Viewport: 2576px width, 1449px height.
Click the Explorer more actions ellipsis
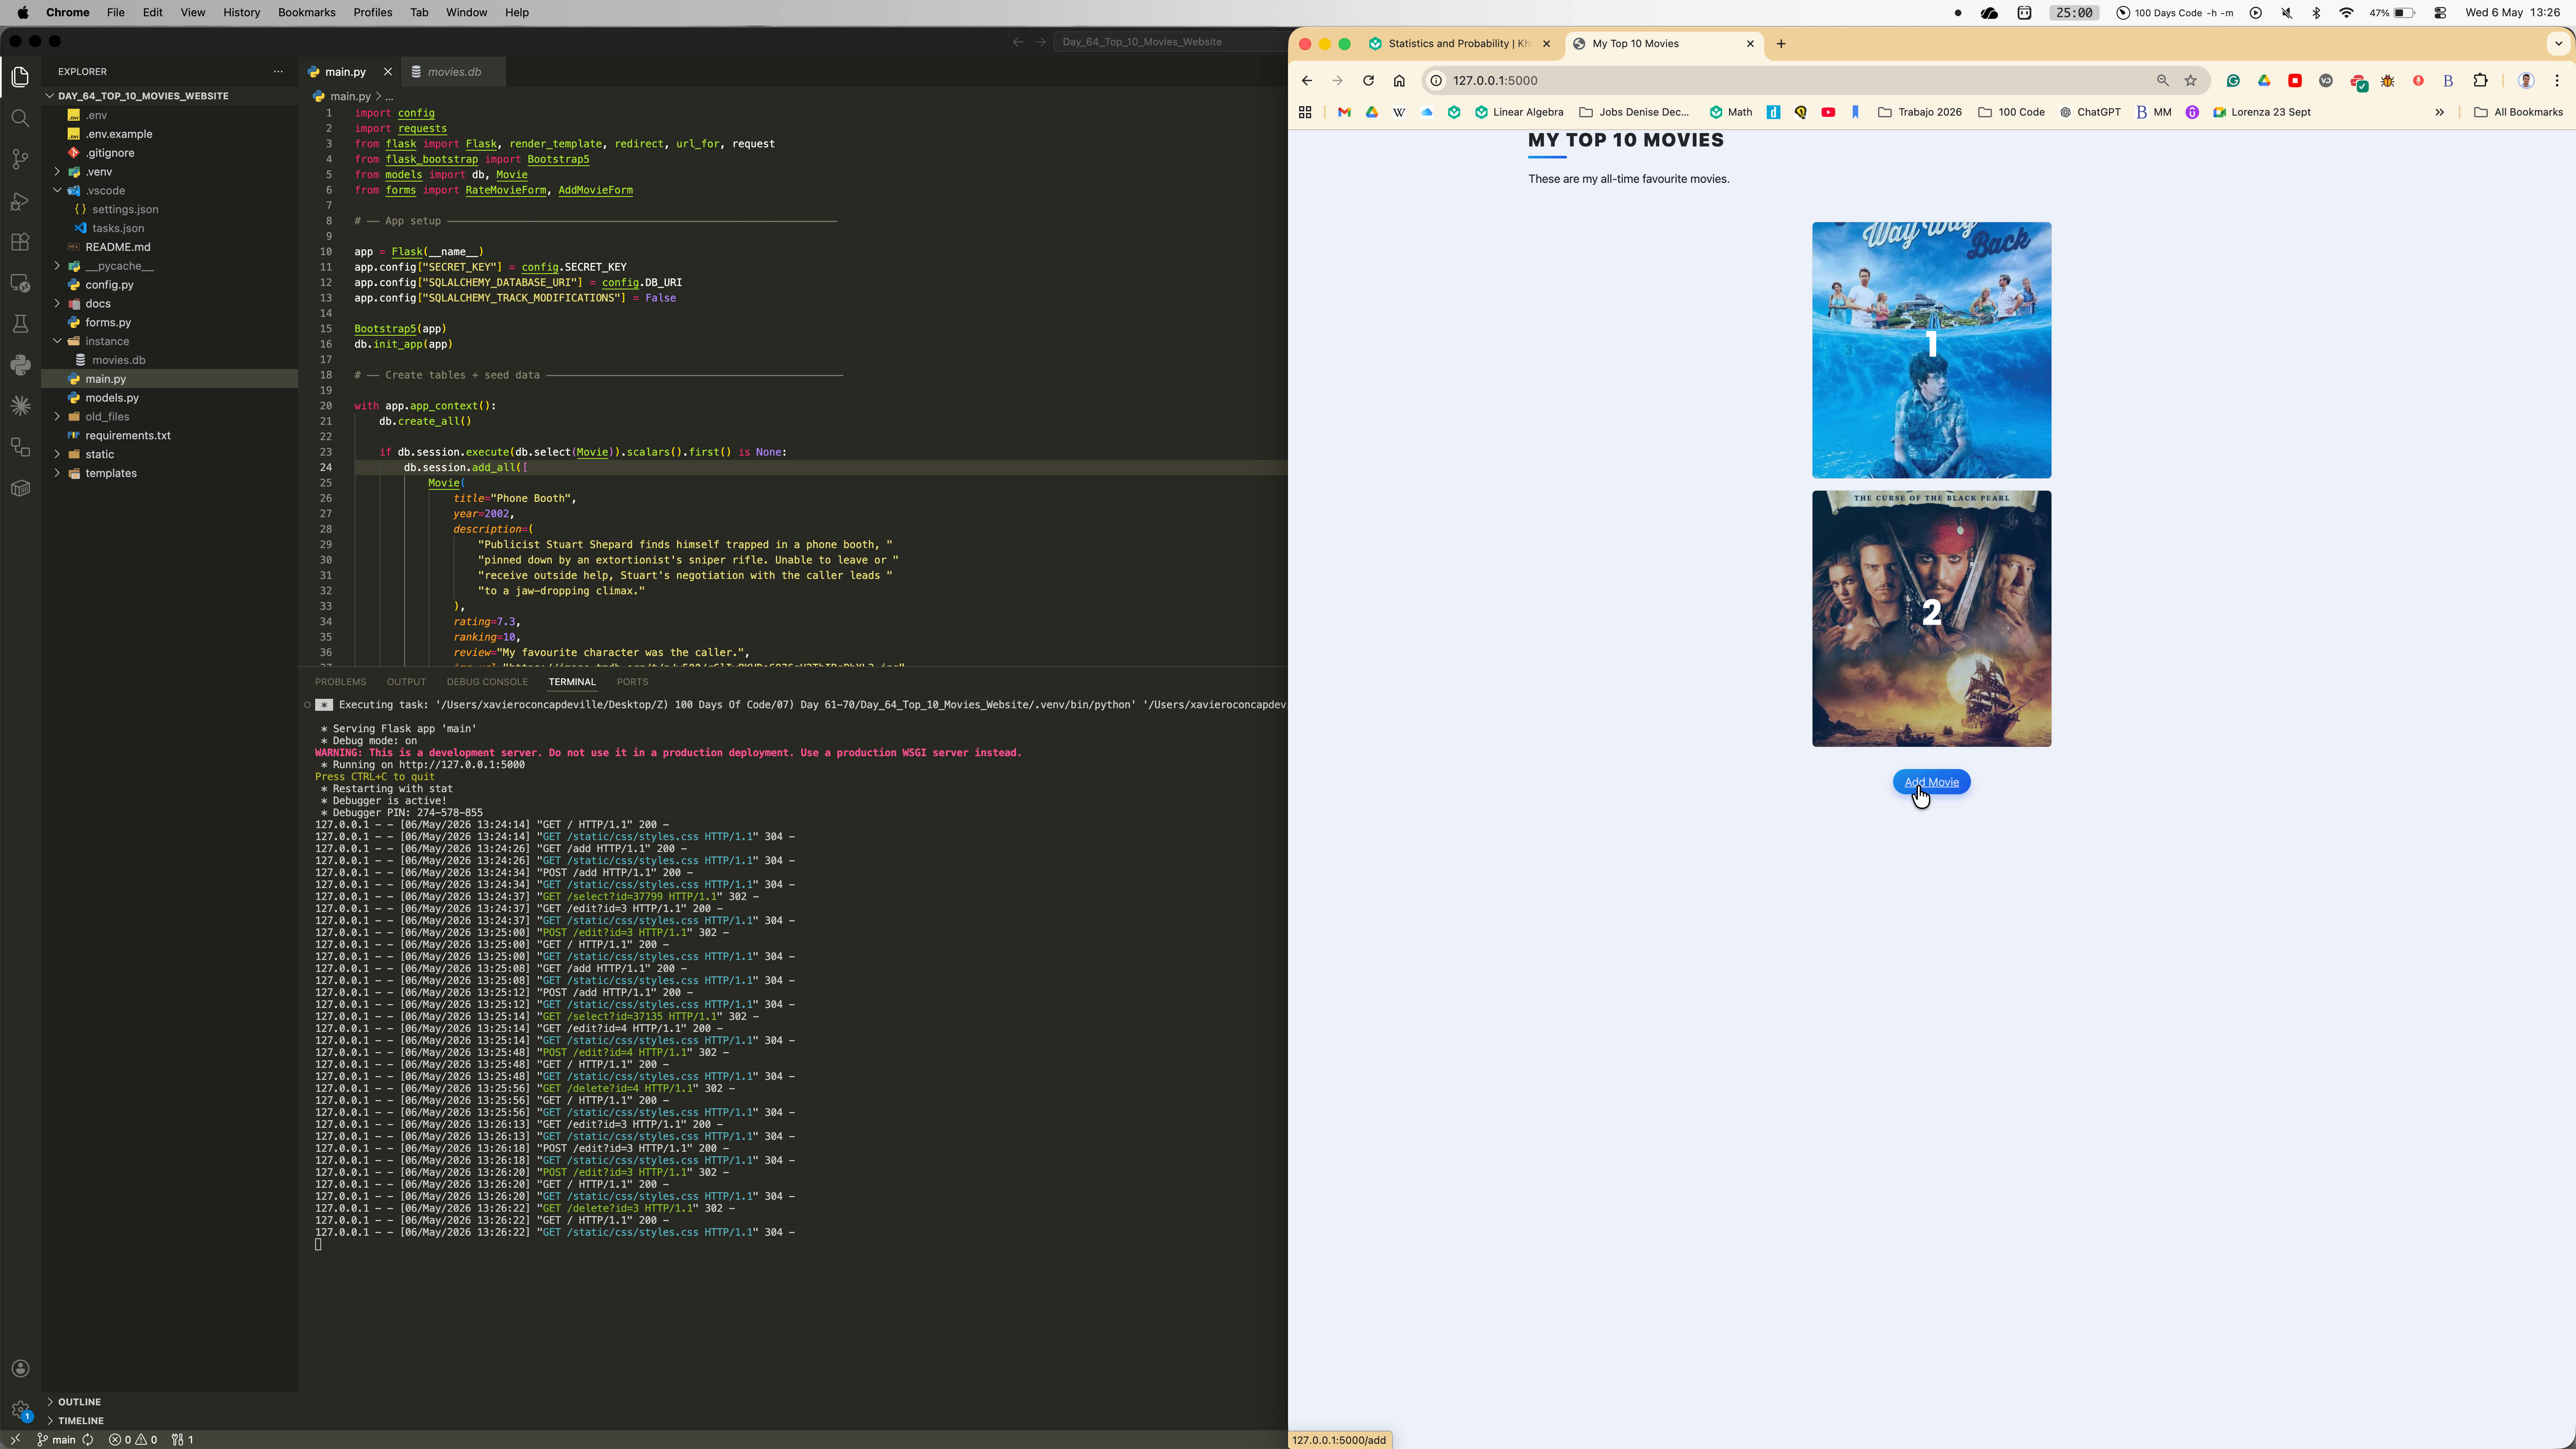(x=278, y=72)
